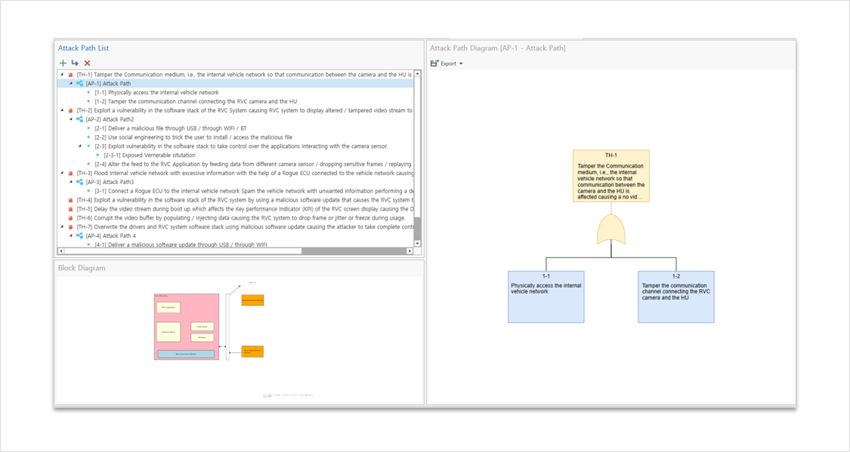850x452 pixels.
Task: Click the red threat icon of TH-7
Action: pos(70,227)
